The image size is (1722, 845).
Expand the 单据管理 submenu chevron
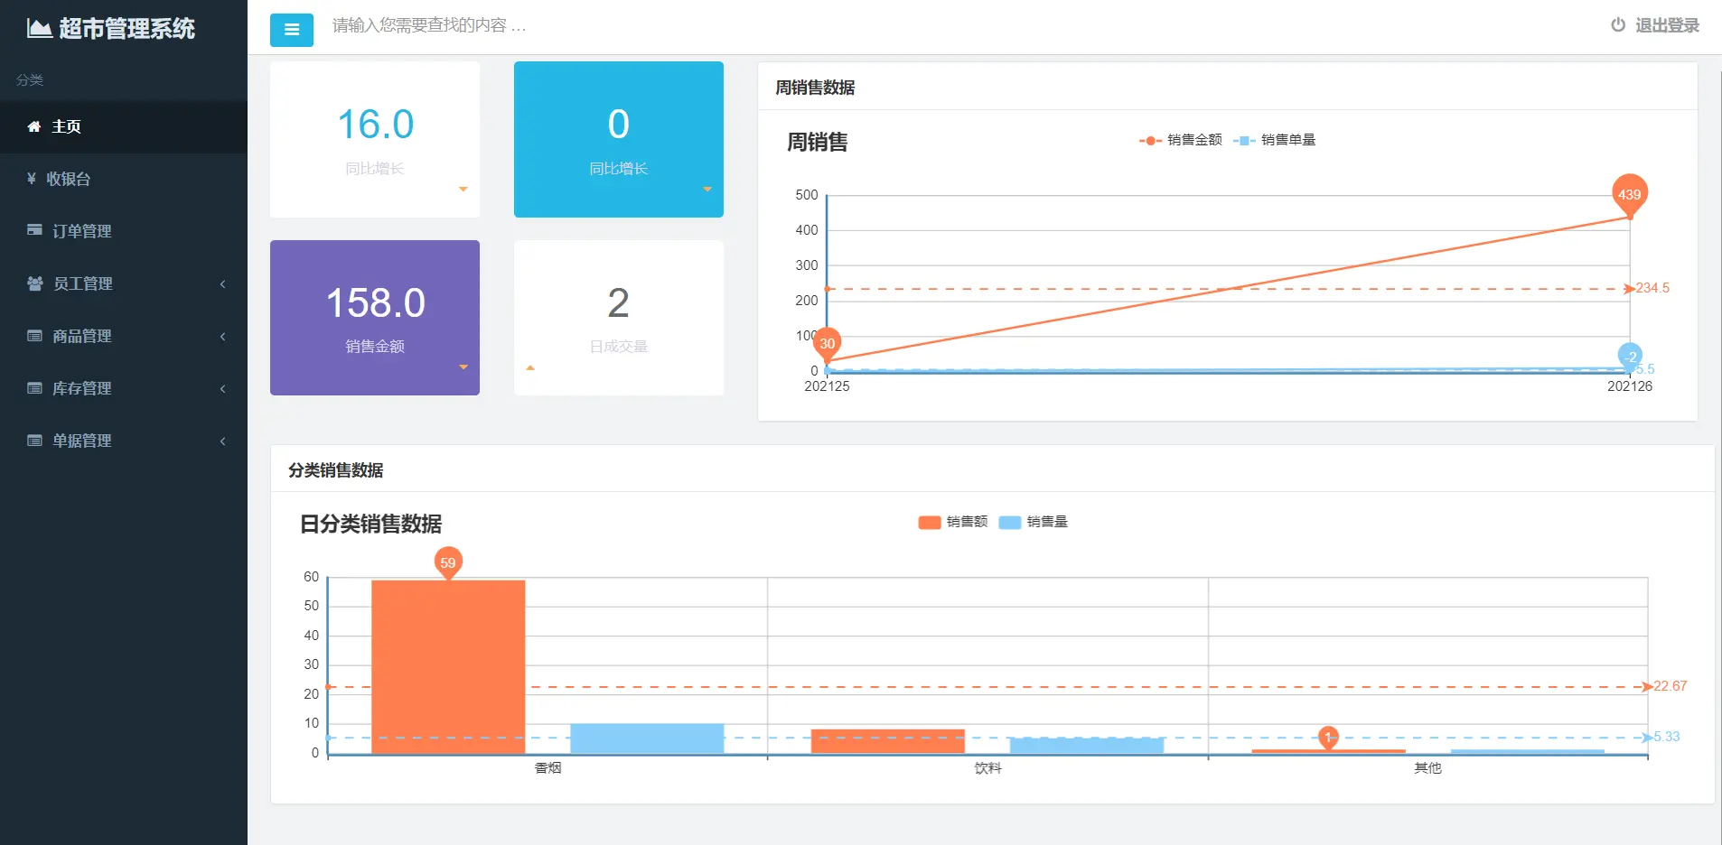[x=223, y=441]
